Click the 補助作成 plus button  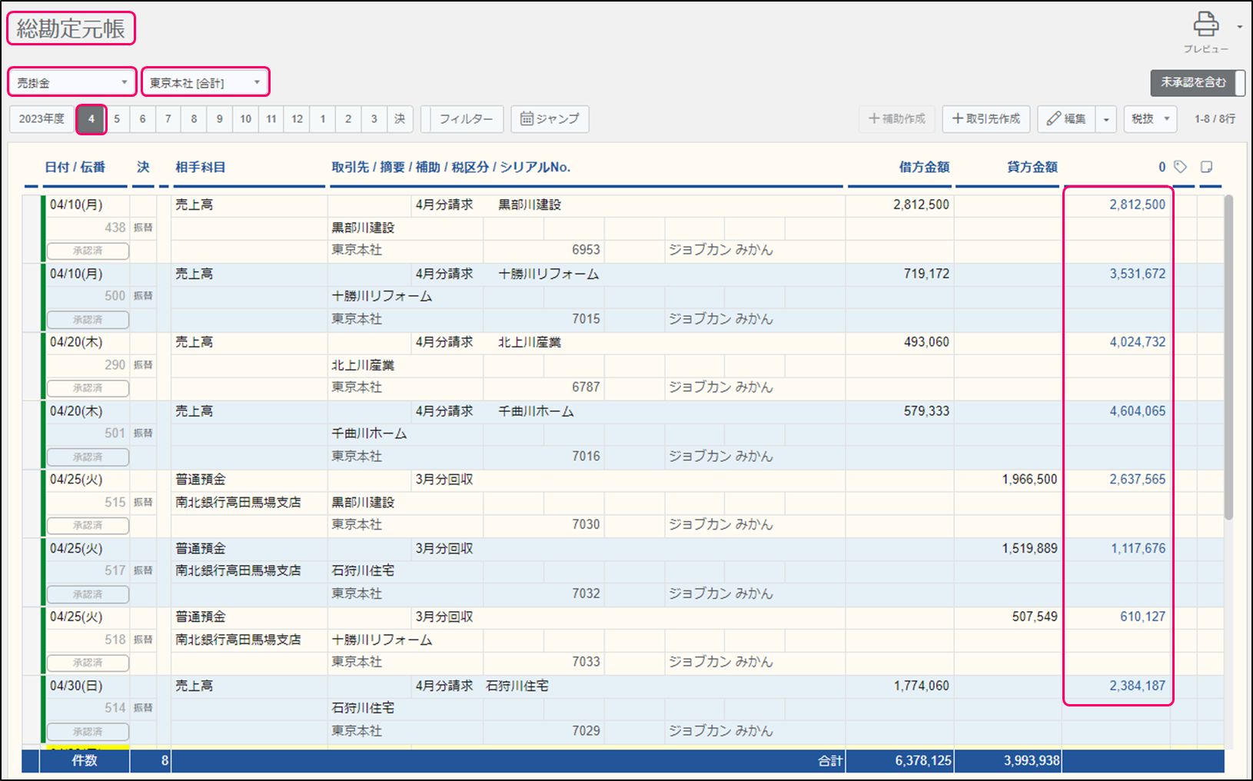coord(897,119)
